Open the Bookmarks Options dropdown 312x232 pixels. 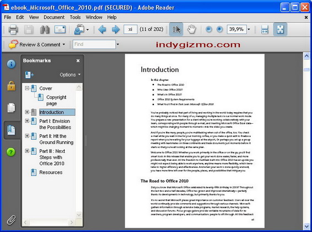[x=70, y=75]
